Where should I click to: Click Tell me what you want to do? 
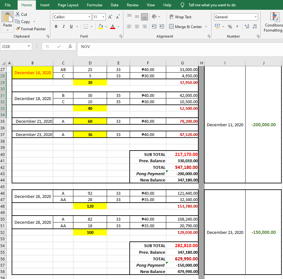pyautogui.click(x=212, y=5)
